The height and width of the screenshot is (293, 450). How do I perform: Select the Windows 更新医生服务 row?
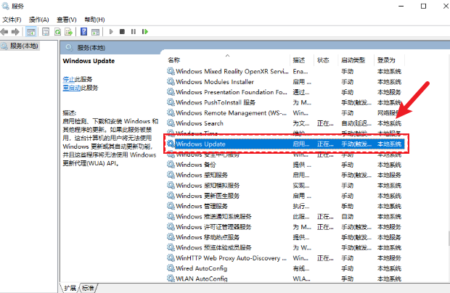(286, 196)
